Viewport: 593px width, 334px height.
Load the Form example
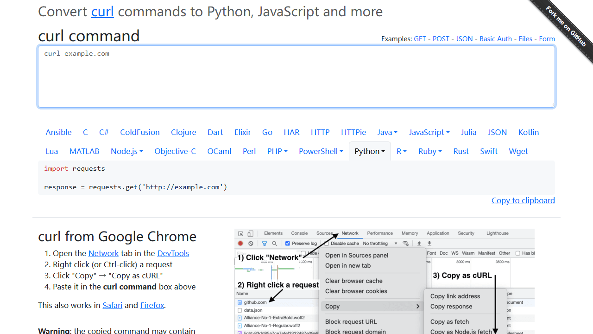[x=547, y=39]
